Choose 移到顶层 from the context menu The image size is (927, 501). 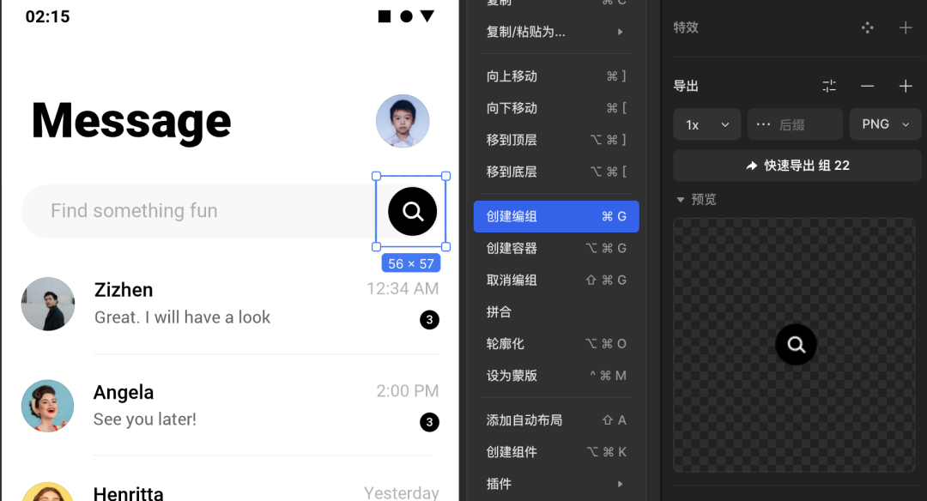[x=555, y=140]
